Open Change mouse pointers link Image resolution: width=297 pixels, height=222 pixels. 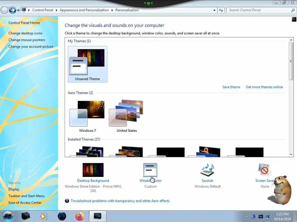(x=27, y=40)
